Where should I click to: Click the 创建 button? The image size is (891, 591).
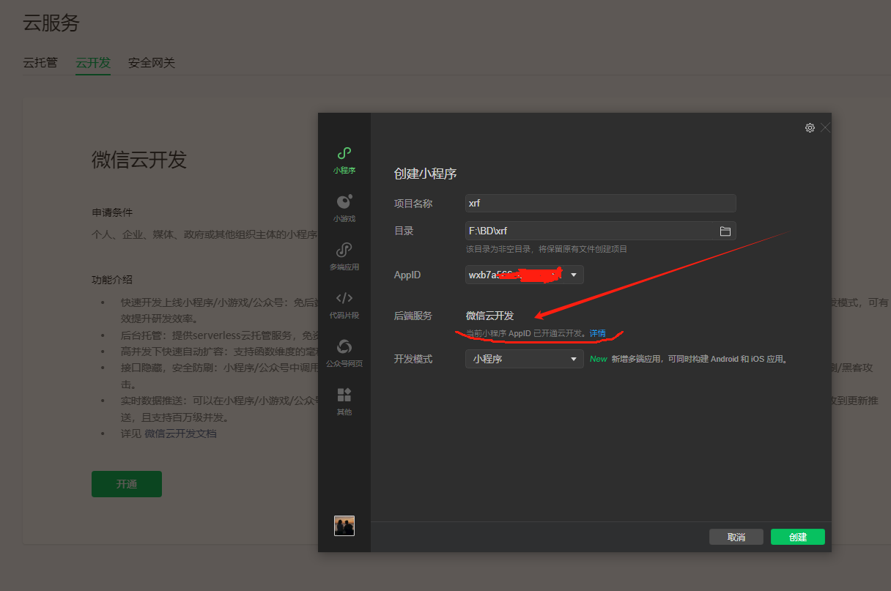coord(798,537)
